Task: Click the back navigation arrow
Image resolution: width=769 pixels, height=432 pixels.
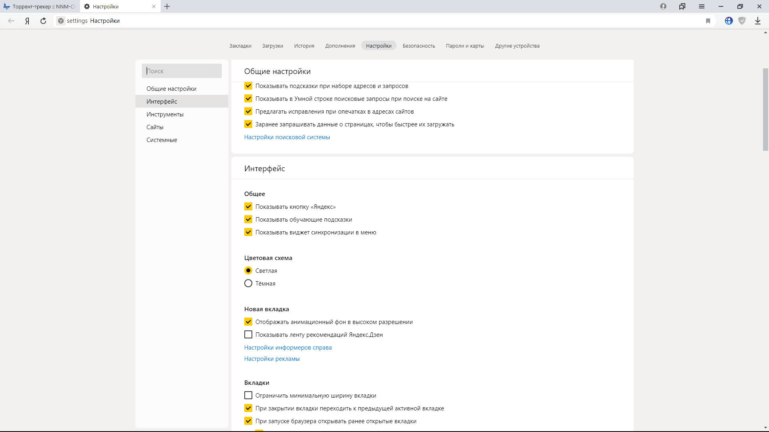Action: [x=11, y=21]
